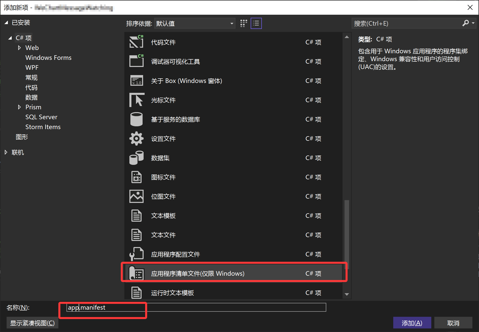This screenshot has width=479, height=332.
Task: Collapse the C# 项 tree node
Action: pos(10,38)
